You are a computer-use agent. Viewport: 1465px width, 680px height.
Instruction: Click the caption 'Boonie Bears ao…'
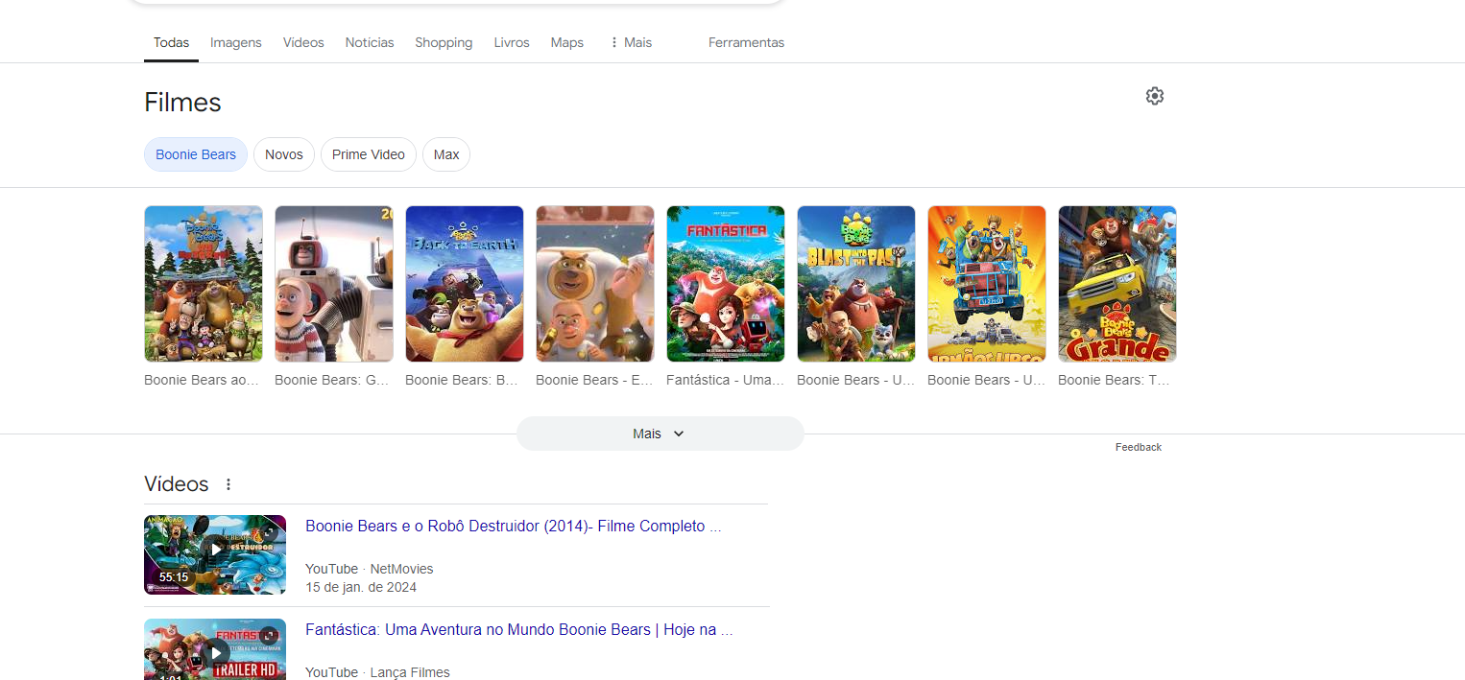202,380
